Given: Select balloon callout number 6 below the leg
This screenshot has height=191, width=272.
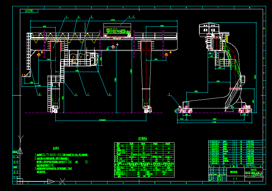Looking at the screenshot, I should tap(76, 94).
